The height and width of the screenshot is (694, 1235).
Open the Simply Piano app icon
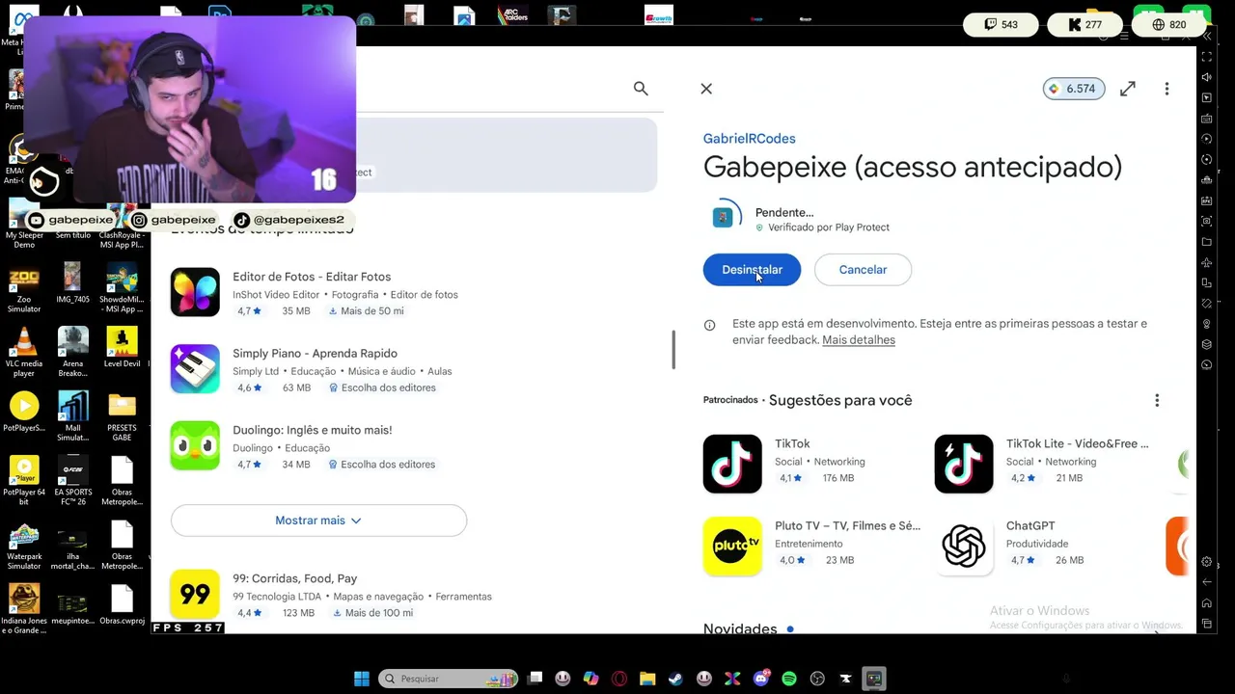pyautogui.click(x=195, y=369)
